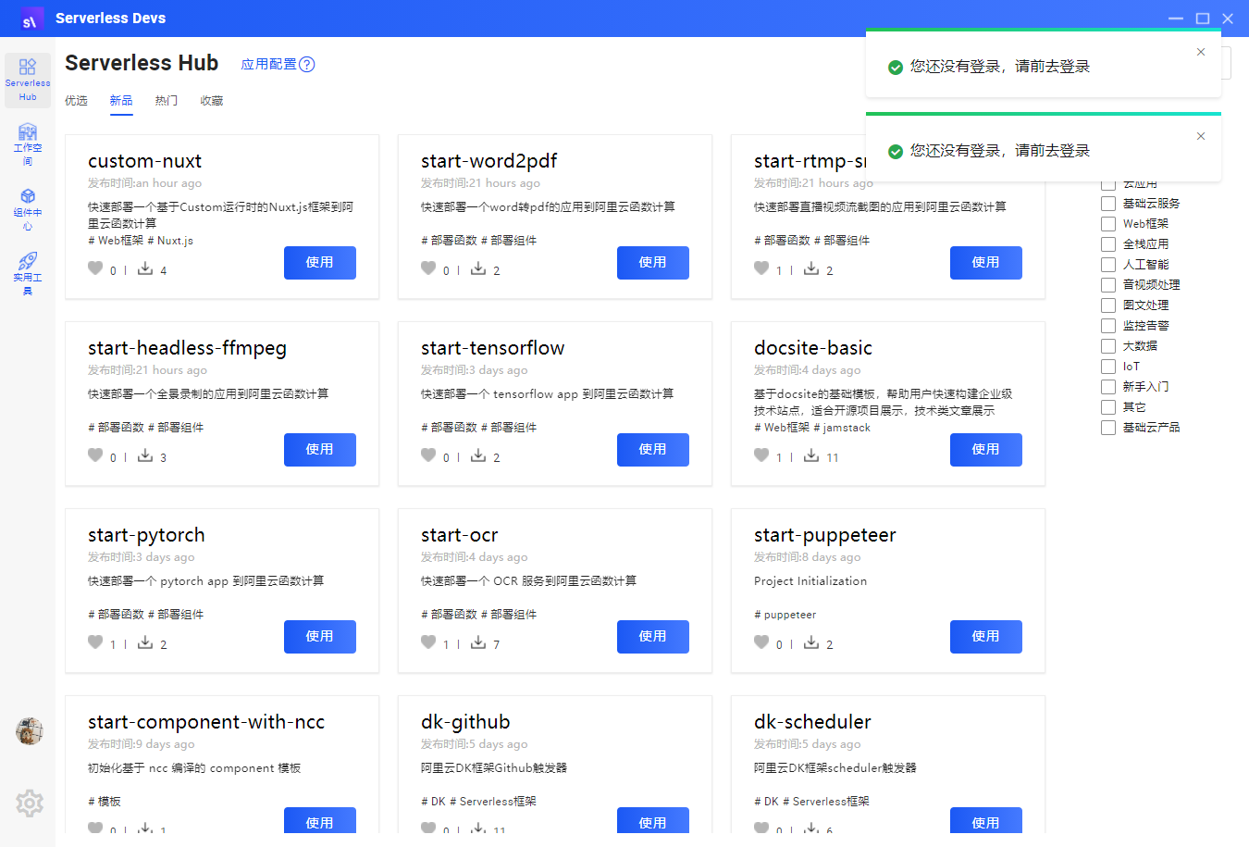
Task: Enable the Web框架 filter checkbox
Action: click(x=1107, y=223)
